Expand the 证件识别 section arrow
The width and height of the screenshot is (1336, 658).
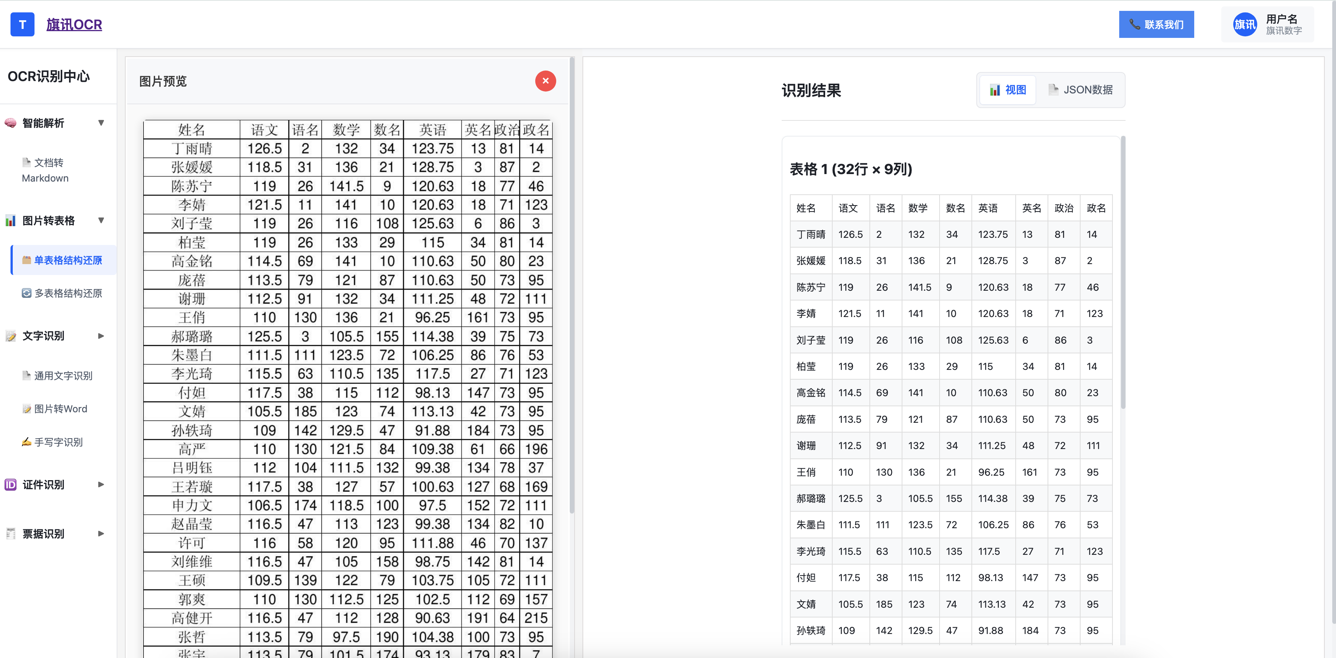[101, 484]
